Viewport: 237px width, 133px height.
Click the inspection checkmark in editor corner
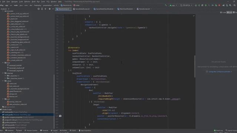(194, 16)
